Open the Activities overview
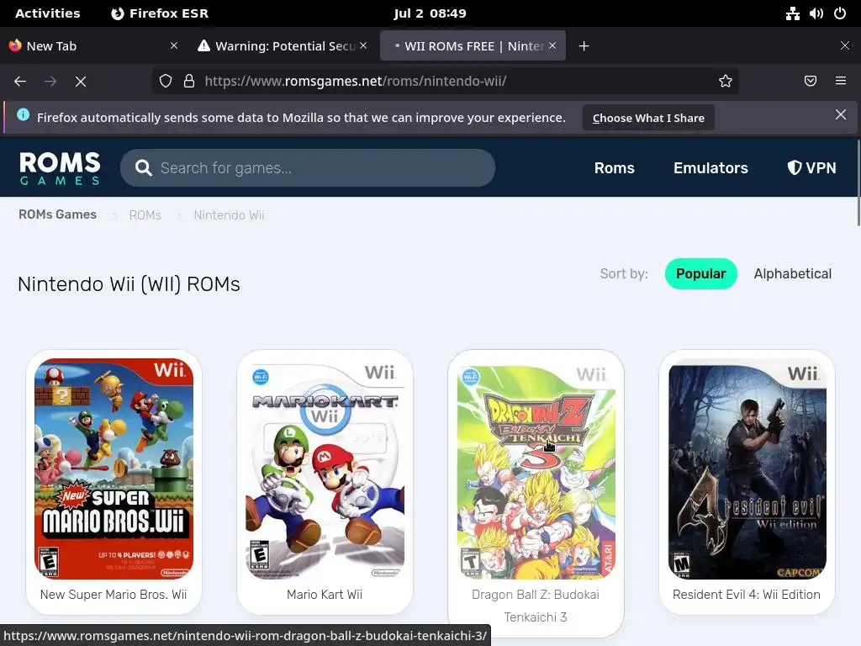The height and width of the screenshot is (646, 861). [x=48, y=13]
